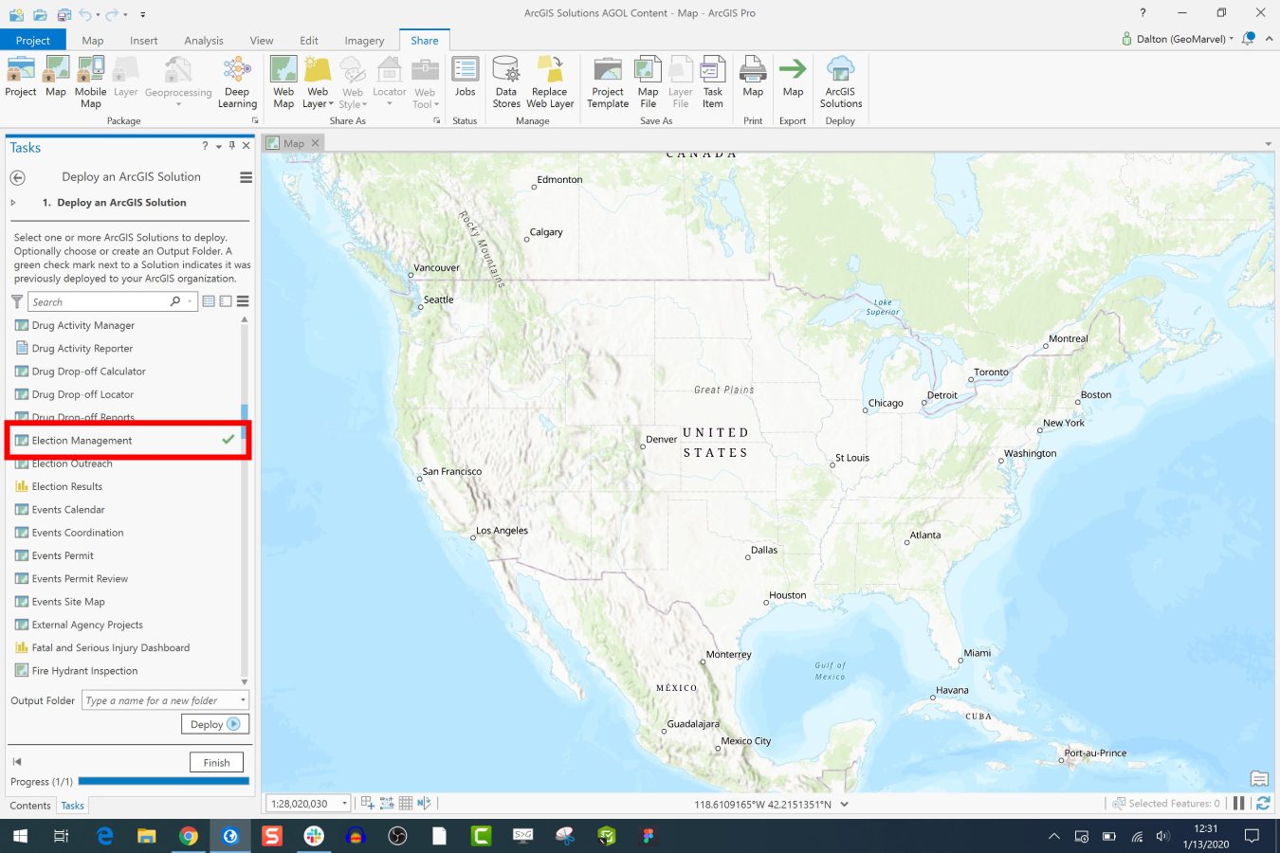Click the Deploy button
Screen dimensions: 1280x853
pos(215,724)
